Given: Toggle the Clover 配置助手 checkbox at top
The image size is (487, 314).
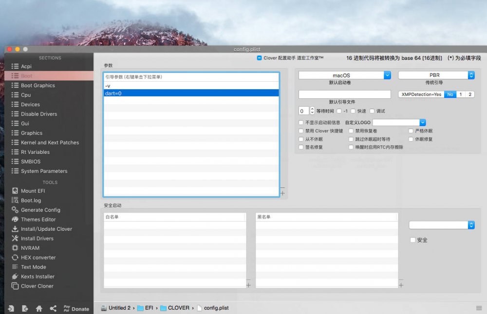Looking at the screenshot, I should [260, 58].
